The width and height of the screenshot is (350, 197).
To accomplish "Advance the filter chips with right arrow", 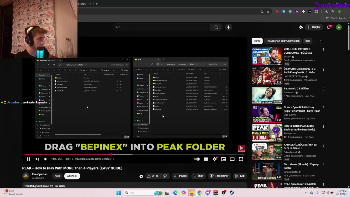I will tap(320, 41).
